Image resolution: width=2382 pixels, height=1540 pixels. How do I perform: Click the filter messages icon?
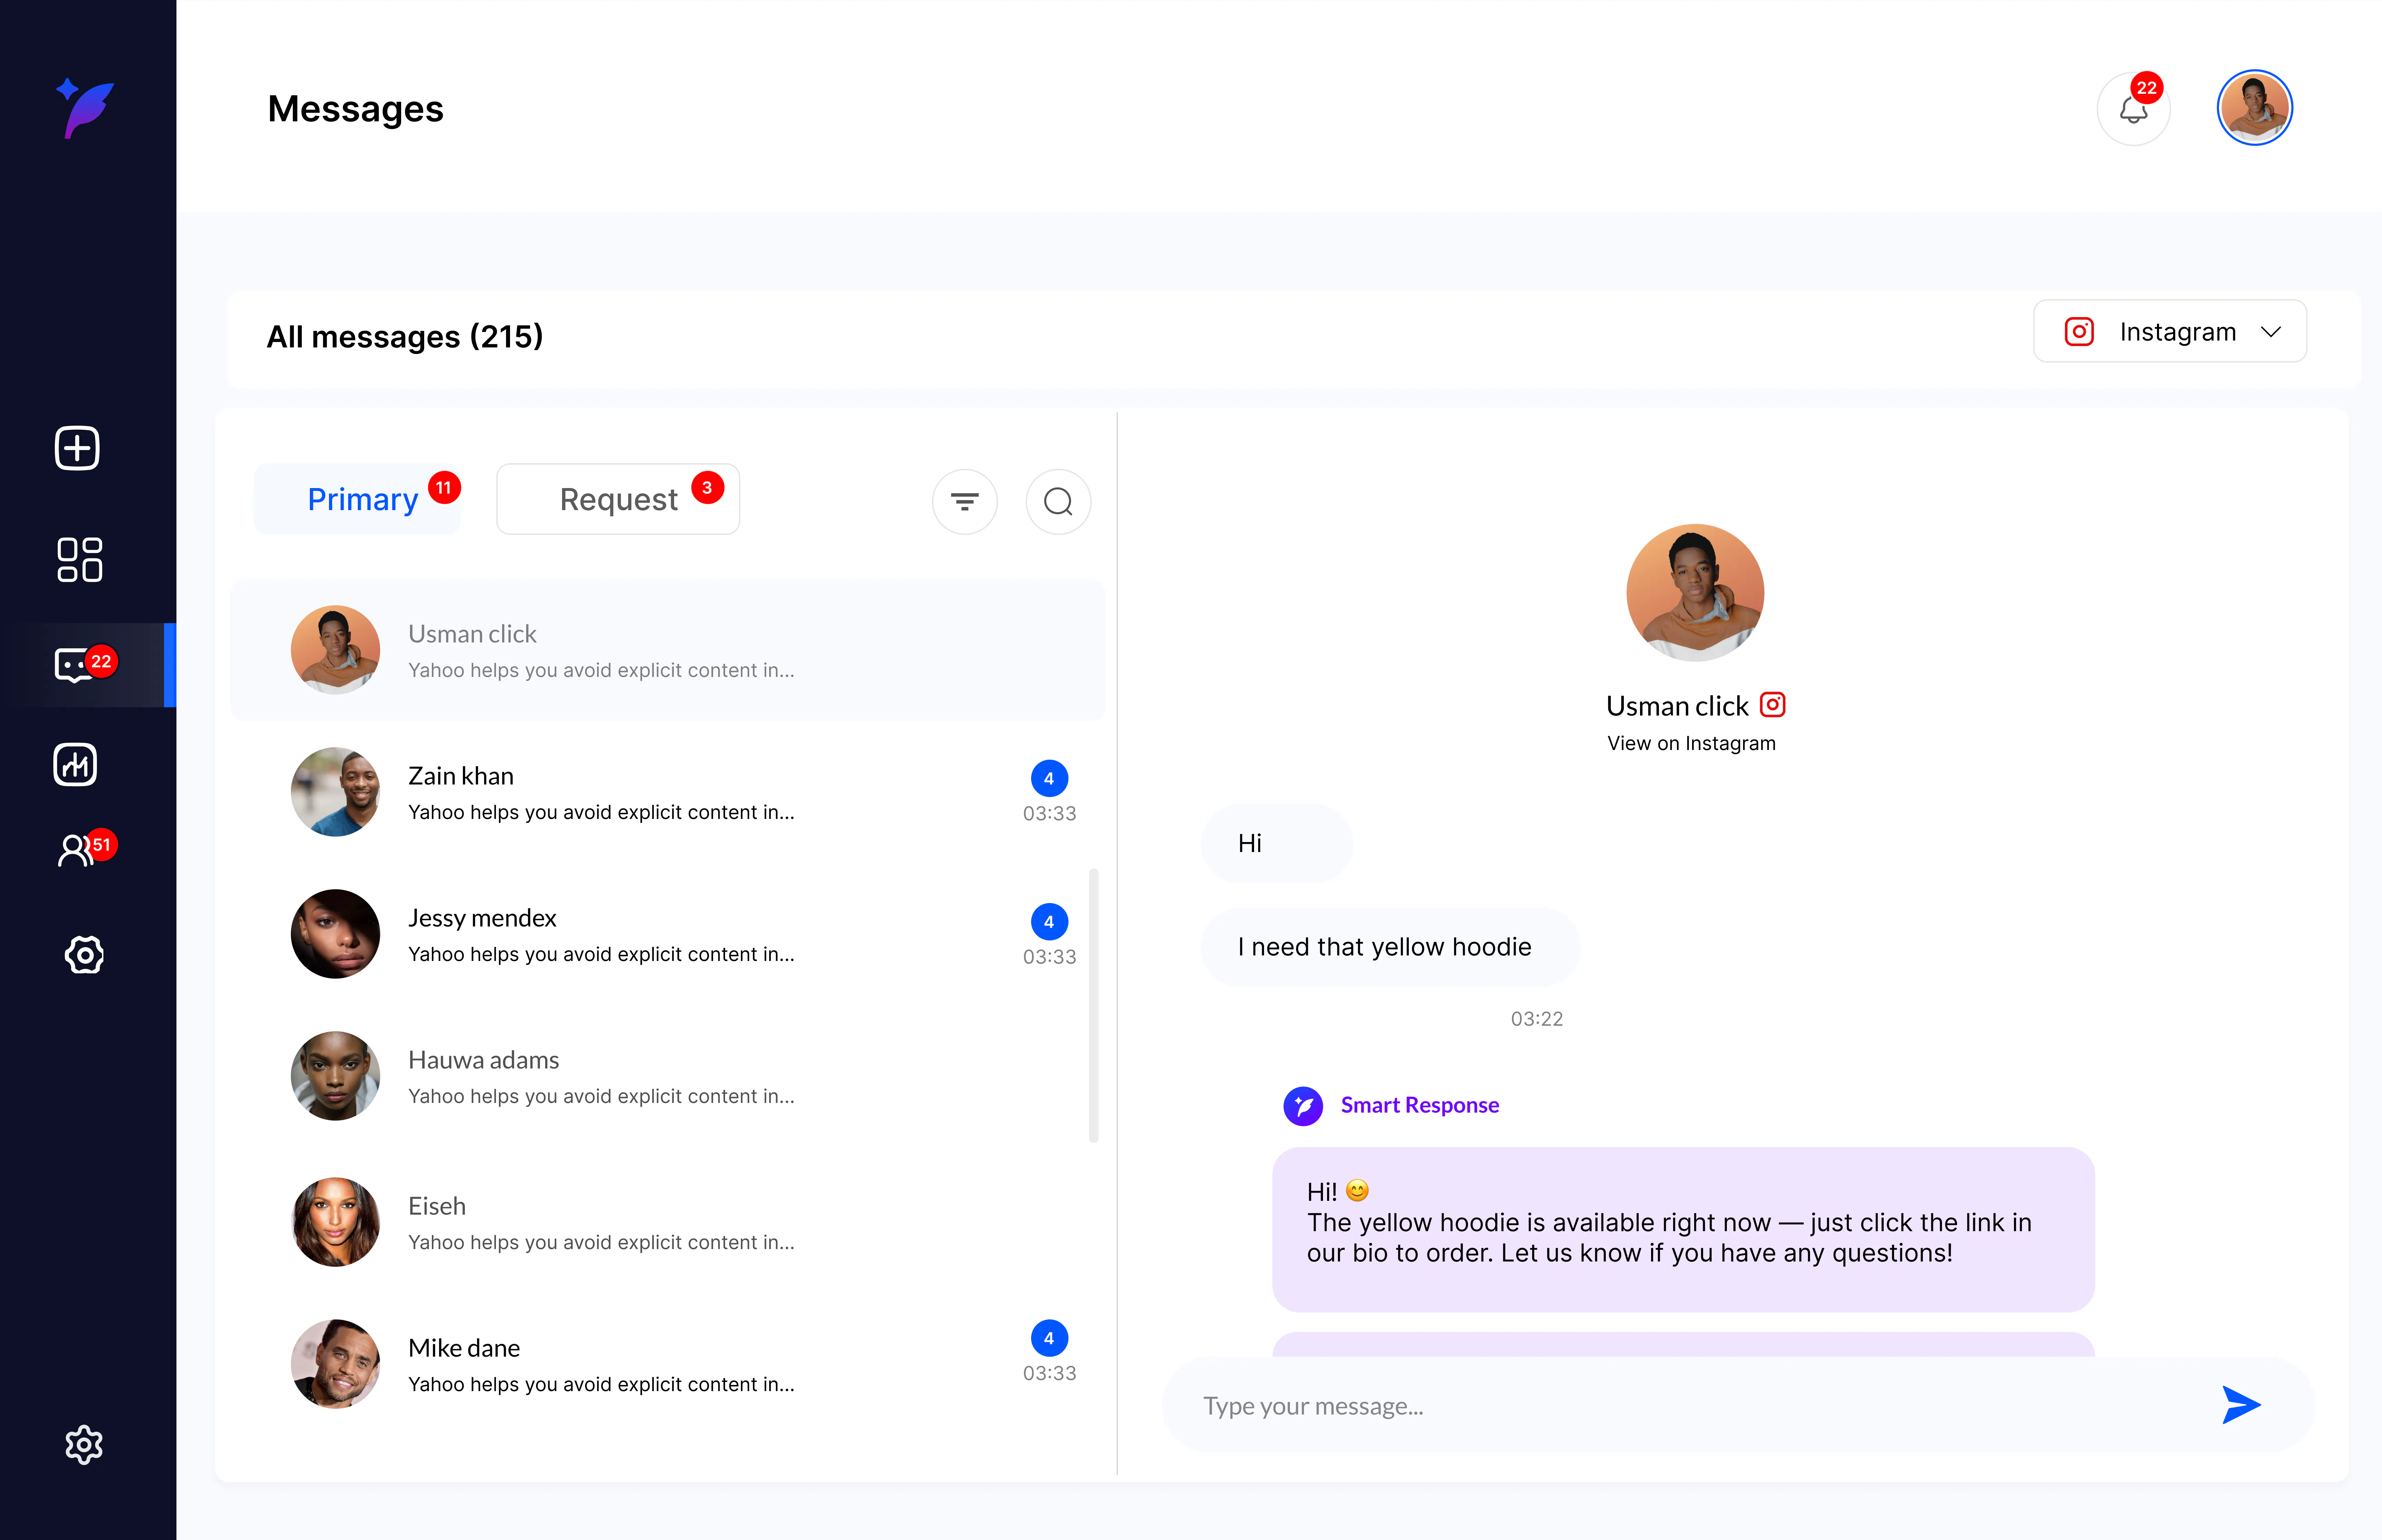coord(965,501)
